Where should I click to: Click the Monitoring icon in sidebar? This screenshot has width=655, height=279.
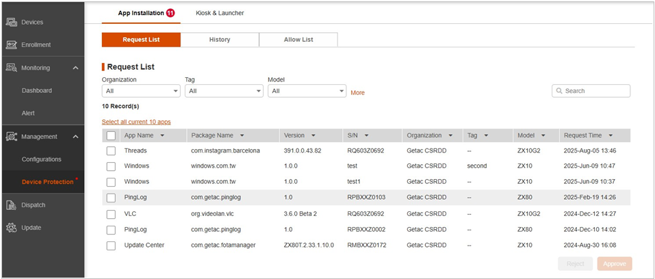pos(12,68)
